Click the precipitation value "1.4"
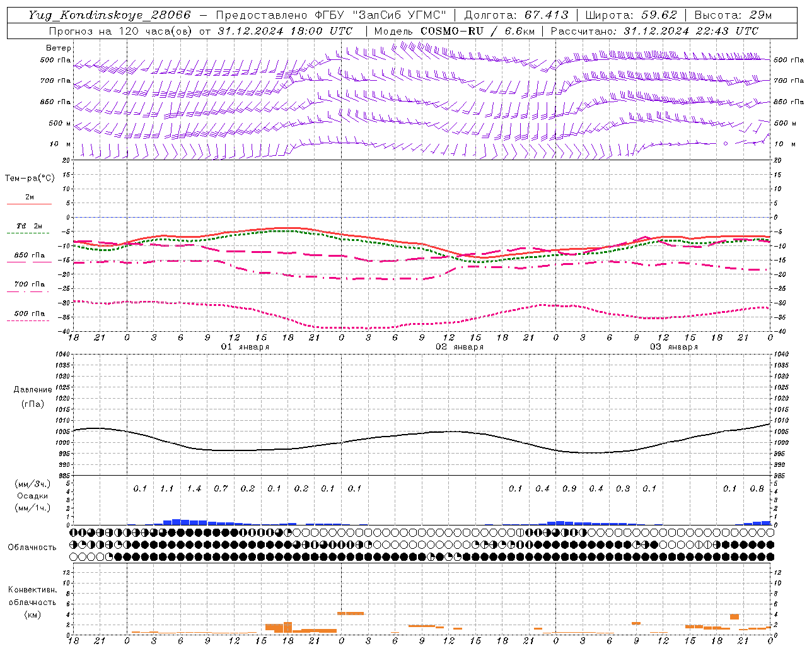 194,489
